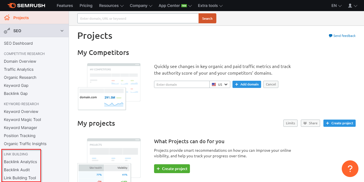
Task: Click the Competitive Research section heading
Action: coord(24,54)
